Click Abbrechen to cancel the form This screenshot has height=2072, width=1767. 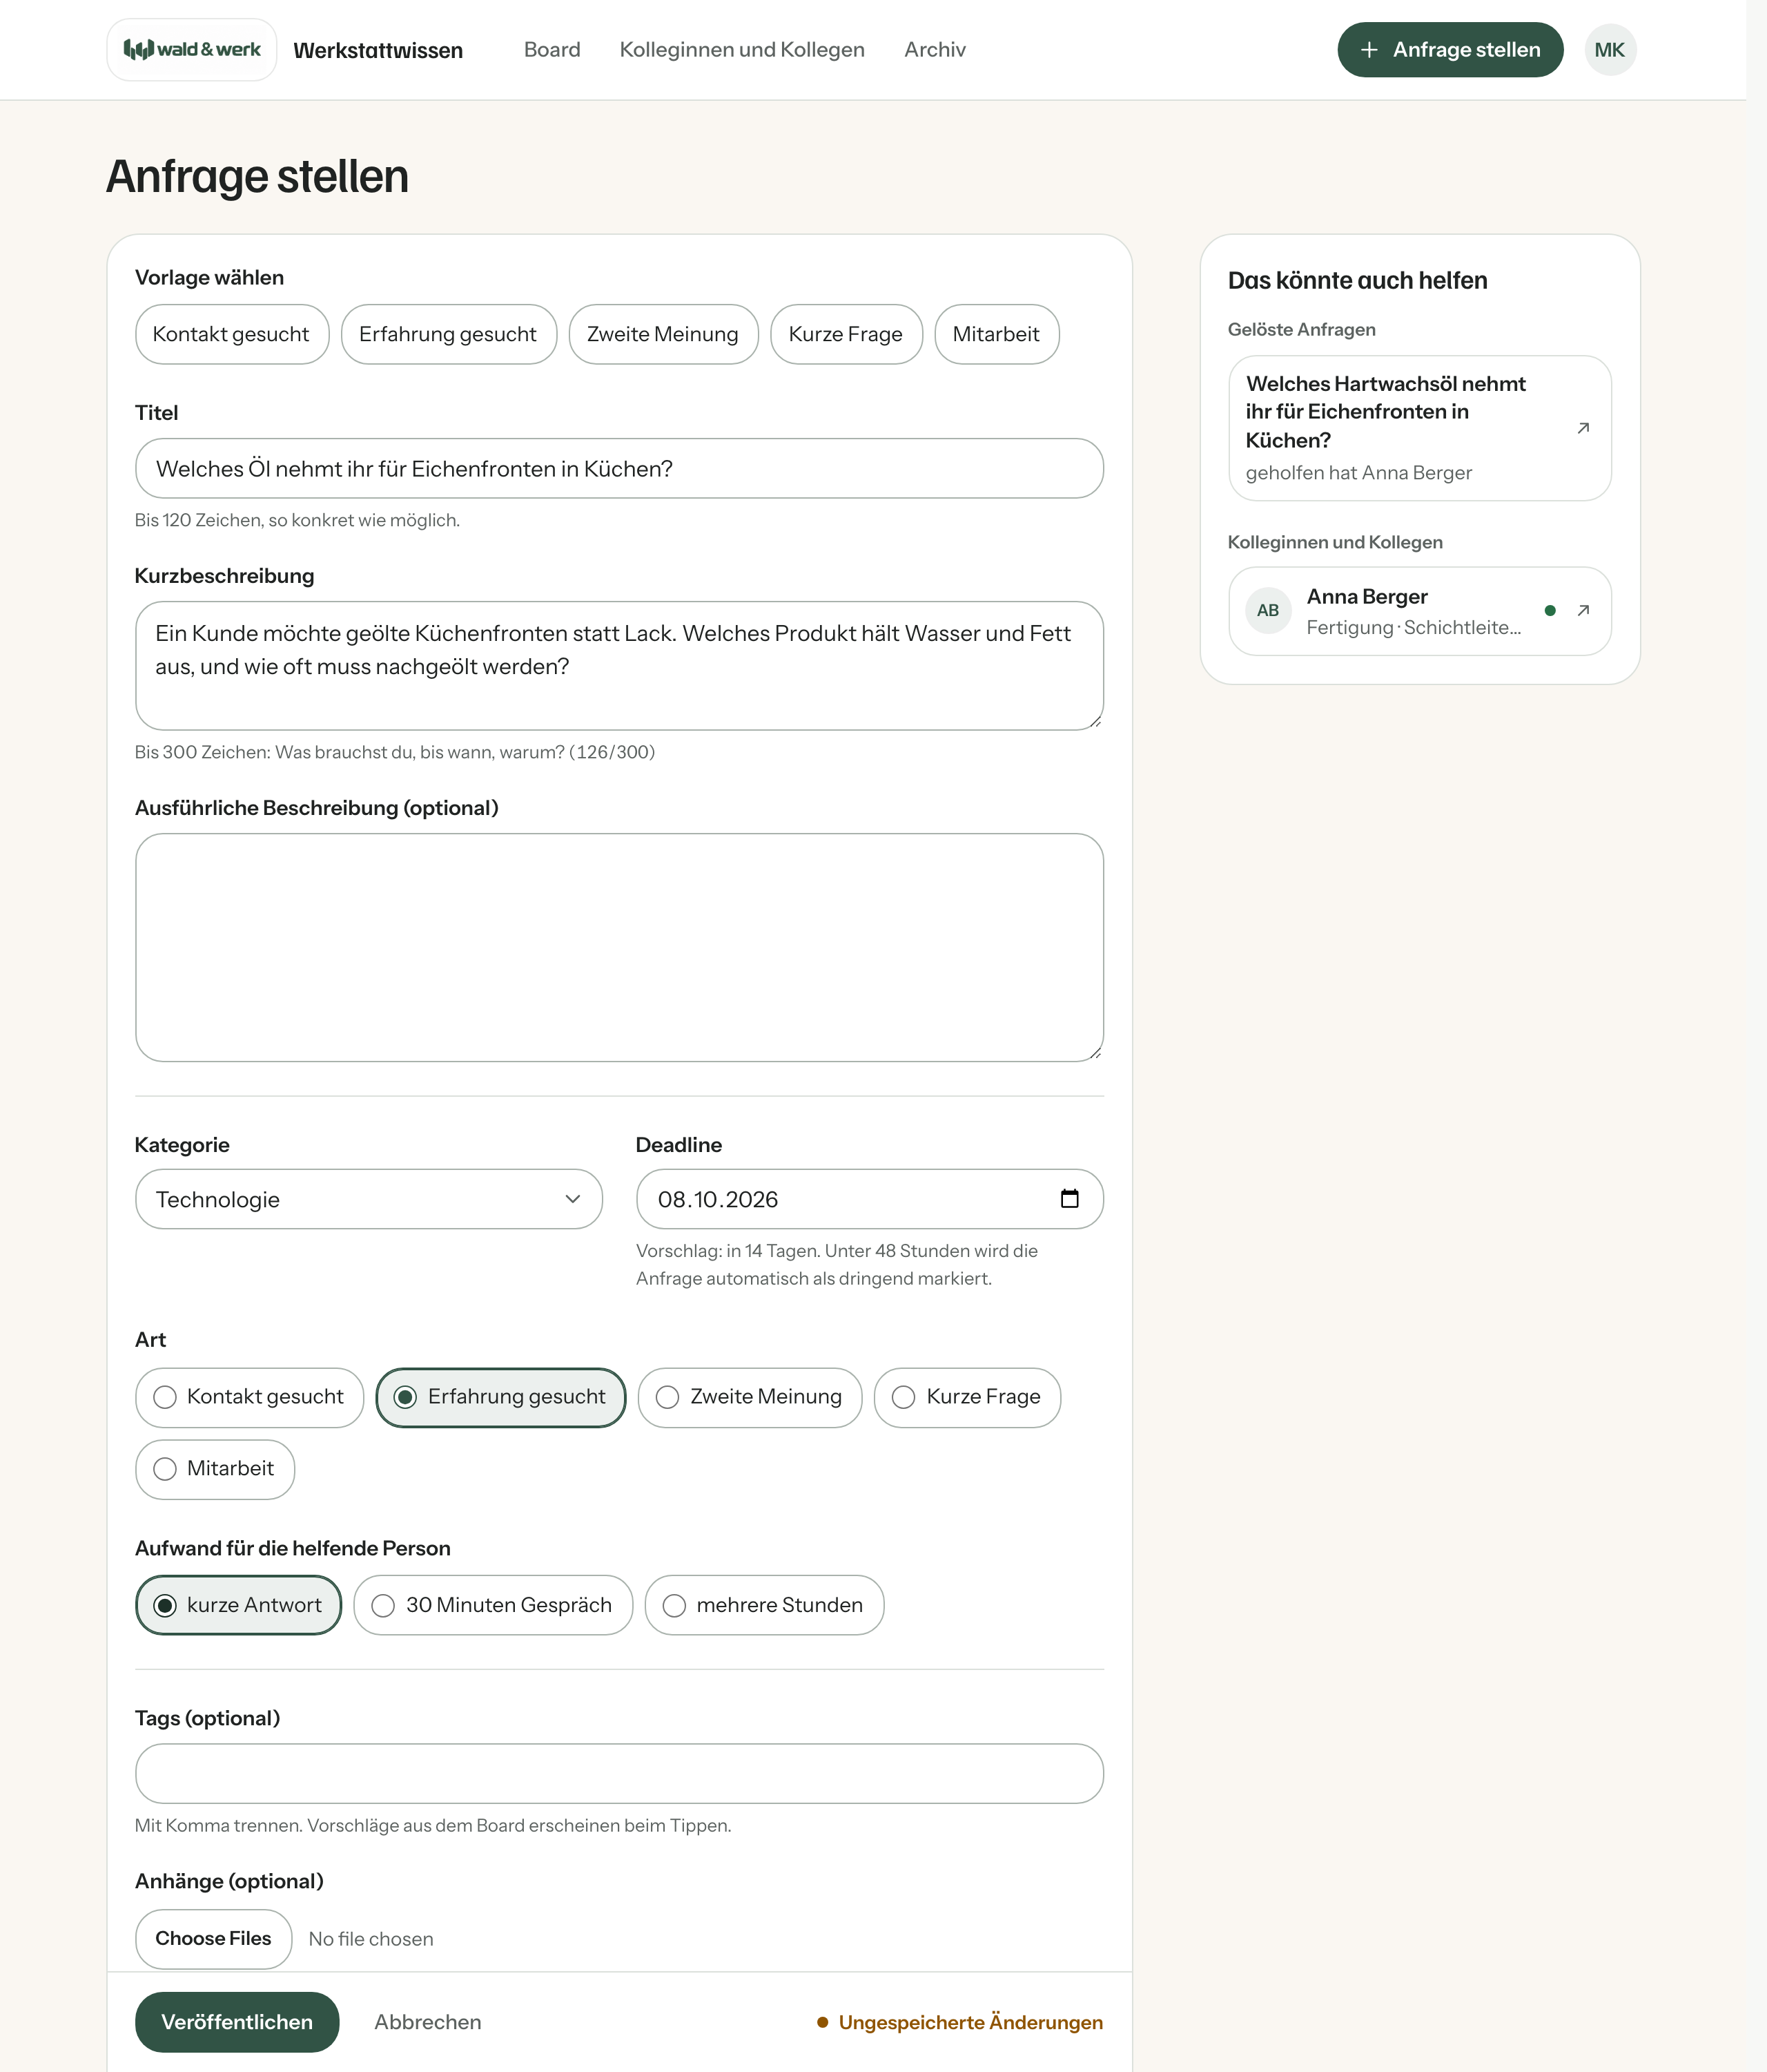(428, 2022)
